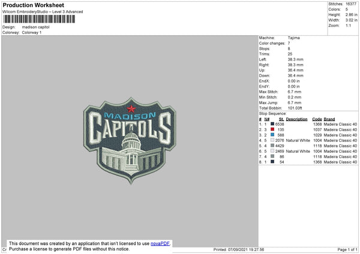The height and width of the screenshot is (254, 360).
Task: Click the Printed date 07/09/2021 text
Action: pos(239,249)
